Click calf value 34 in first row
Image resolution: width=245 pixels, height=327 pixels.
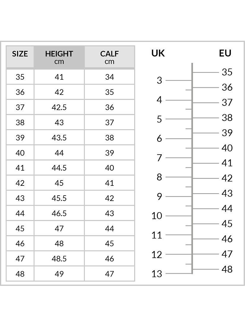tap(109, 77)
